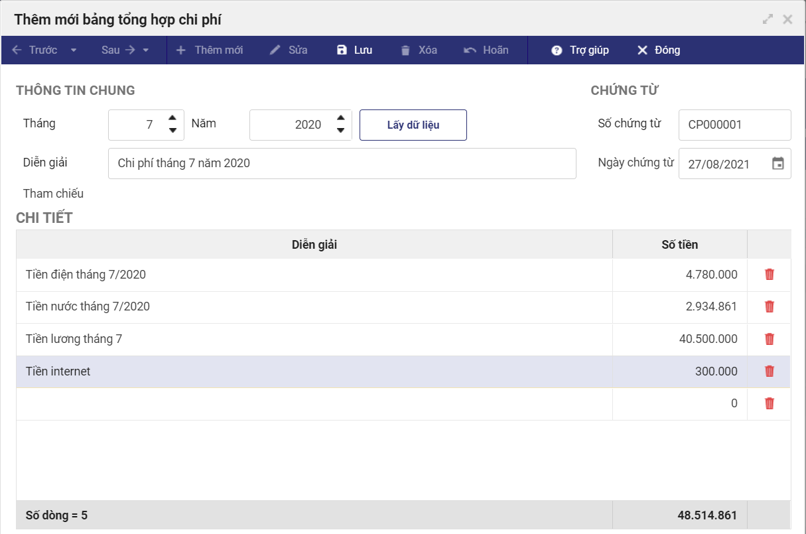Open Trợ giúp help
This screenshot has height=534, width=806.
click(580, 50)
